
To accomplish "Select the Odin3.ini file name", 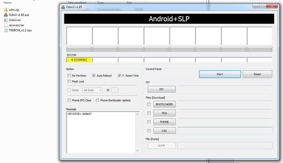I will click(x=14, y=20).
